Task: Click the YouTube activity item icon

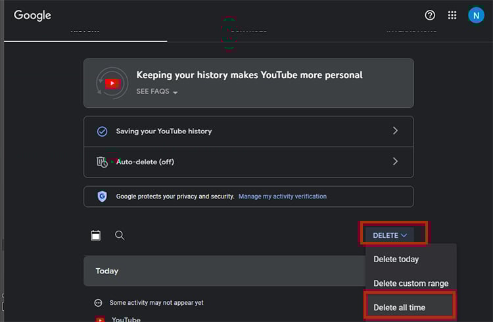Action: 100,319
